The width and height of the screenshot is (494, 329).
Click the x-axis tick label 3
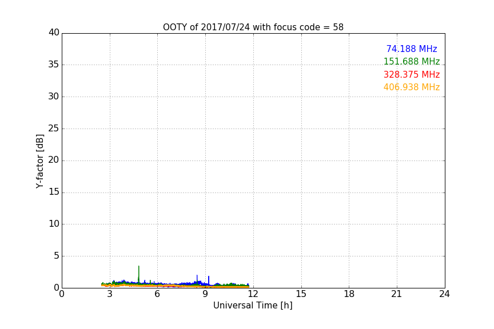[x=110, y=294]
